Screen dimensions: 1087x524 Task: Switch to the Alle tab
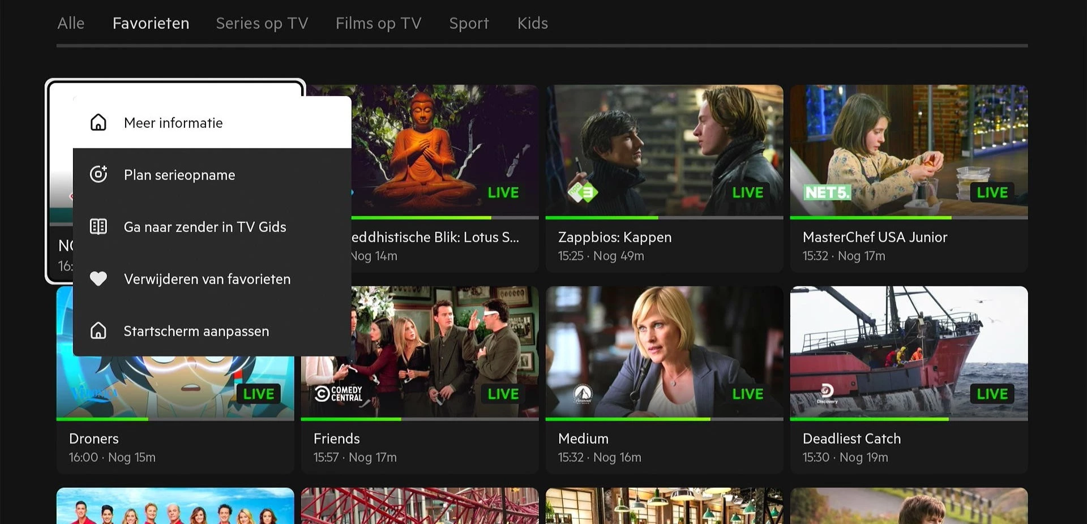click(71, 23)
